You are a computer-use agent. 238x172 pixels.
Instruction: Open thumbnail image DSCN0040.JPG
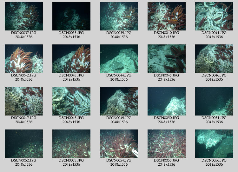pyautogui.click(x=167, y=16)
